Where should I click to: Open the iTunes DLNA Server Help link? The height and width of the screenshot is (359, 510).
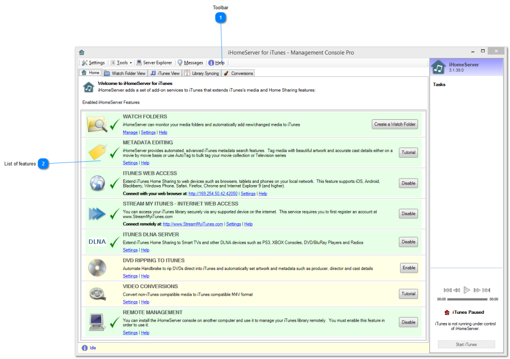[145, 250]
